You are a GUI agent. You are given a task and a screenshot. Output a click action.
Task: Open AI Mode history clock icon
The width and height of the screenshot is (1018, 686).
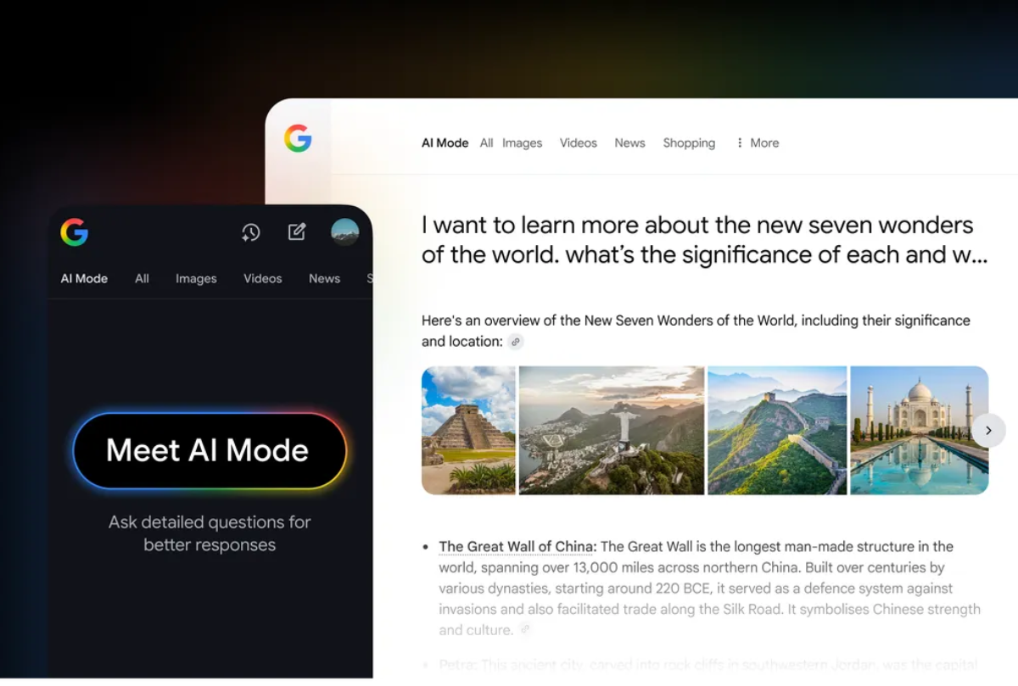250,232
